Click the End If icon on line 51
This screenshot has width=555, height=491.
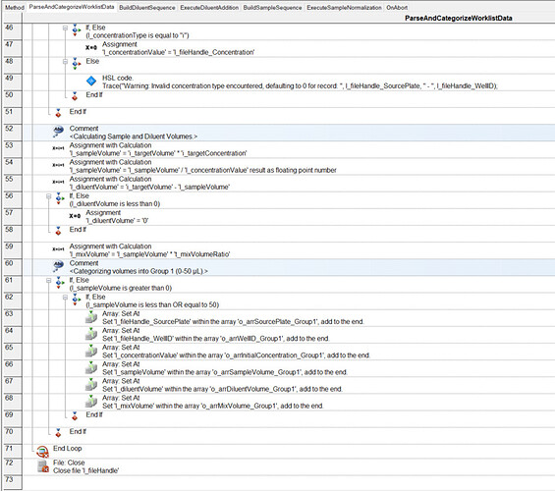(x=58, y=113)
